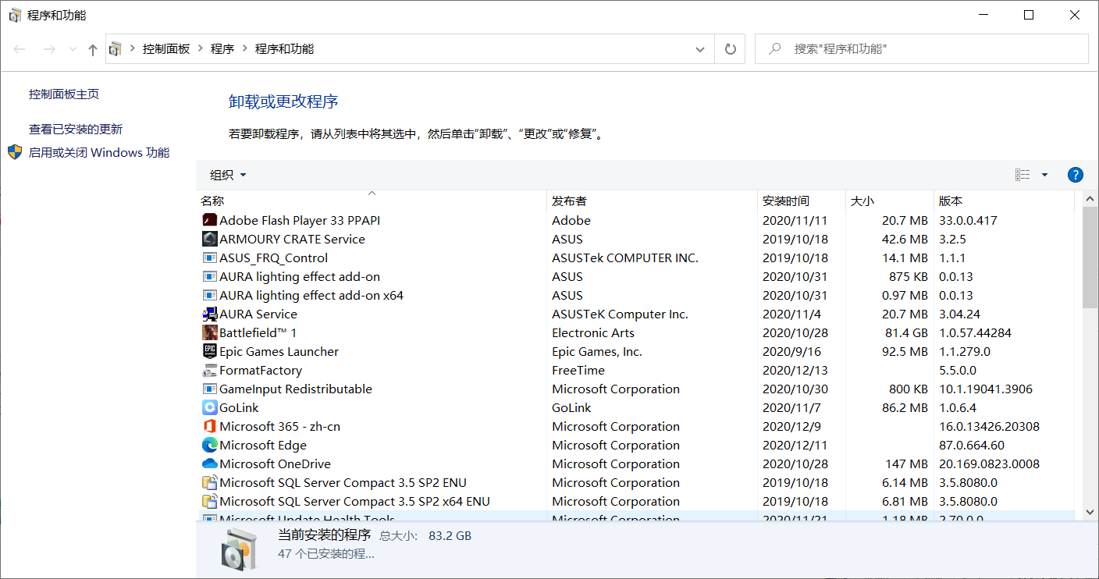Click version 20.169.0823.0008
The width and height of the screenshot is (1099, 579).
[x=989, y=464]
